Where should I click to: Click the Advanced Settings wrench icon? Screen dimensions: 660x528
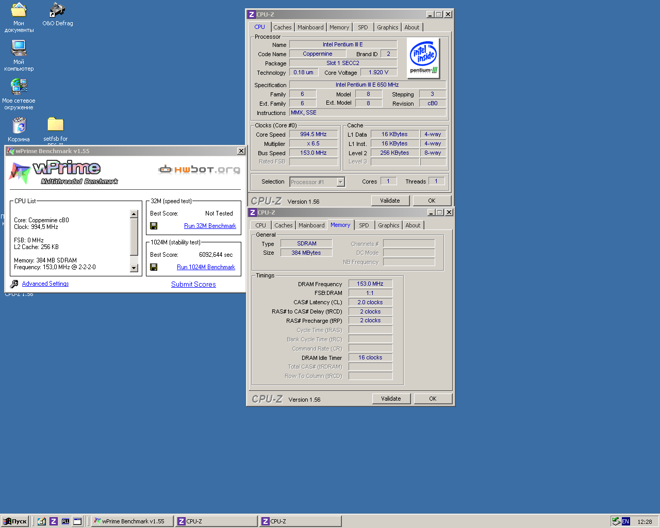(14, 284)
